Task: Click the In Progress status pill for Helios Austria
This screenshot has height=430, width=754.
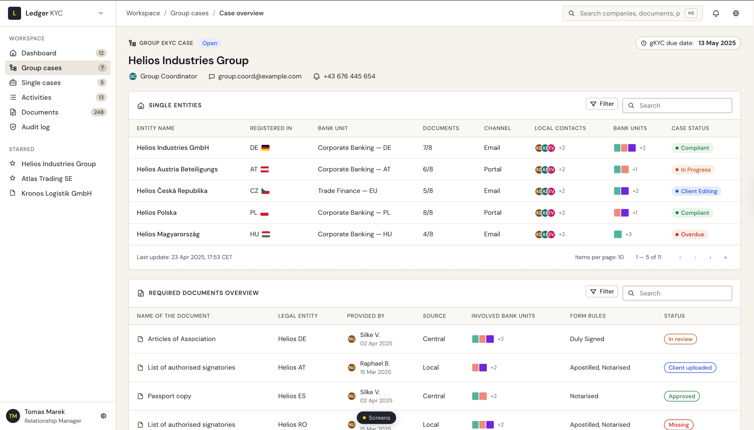Action: (x=693, y=169)
